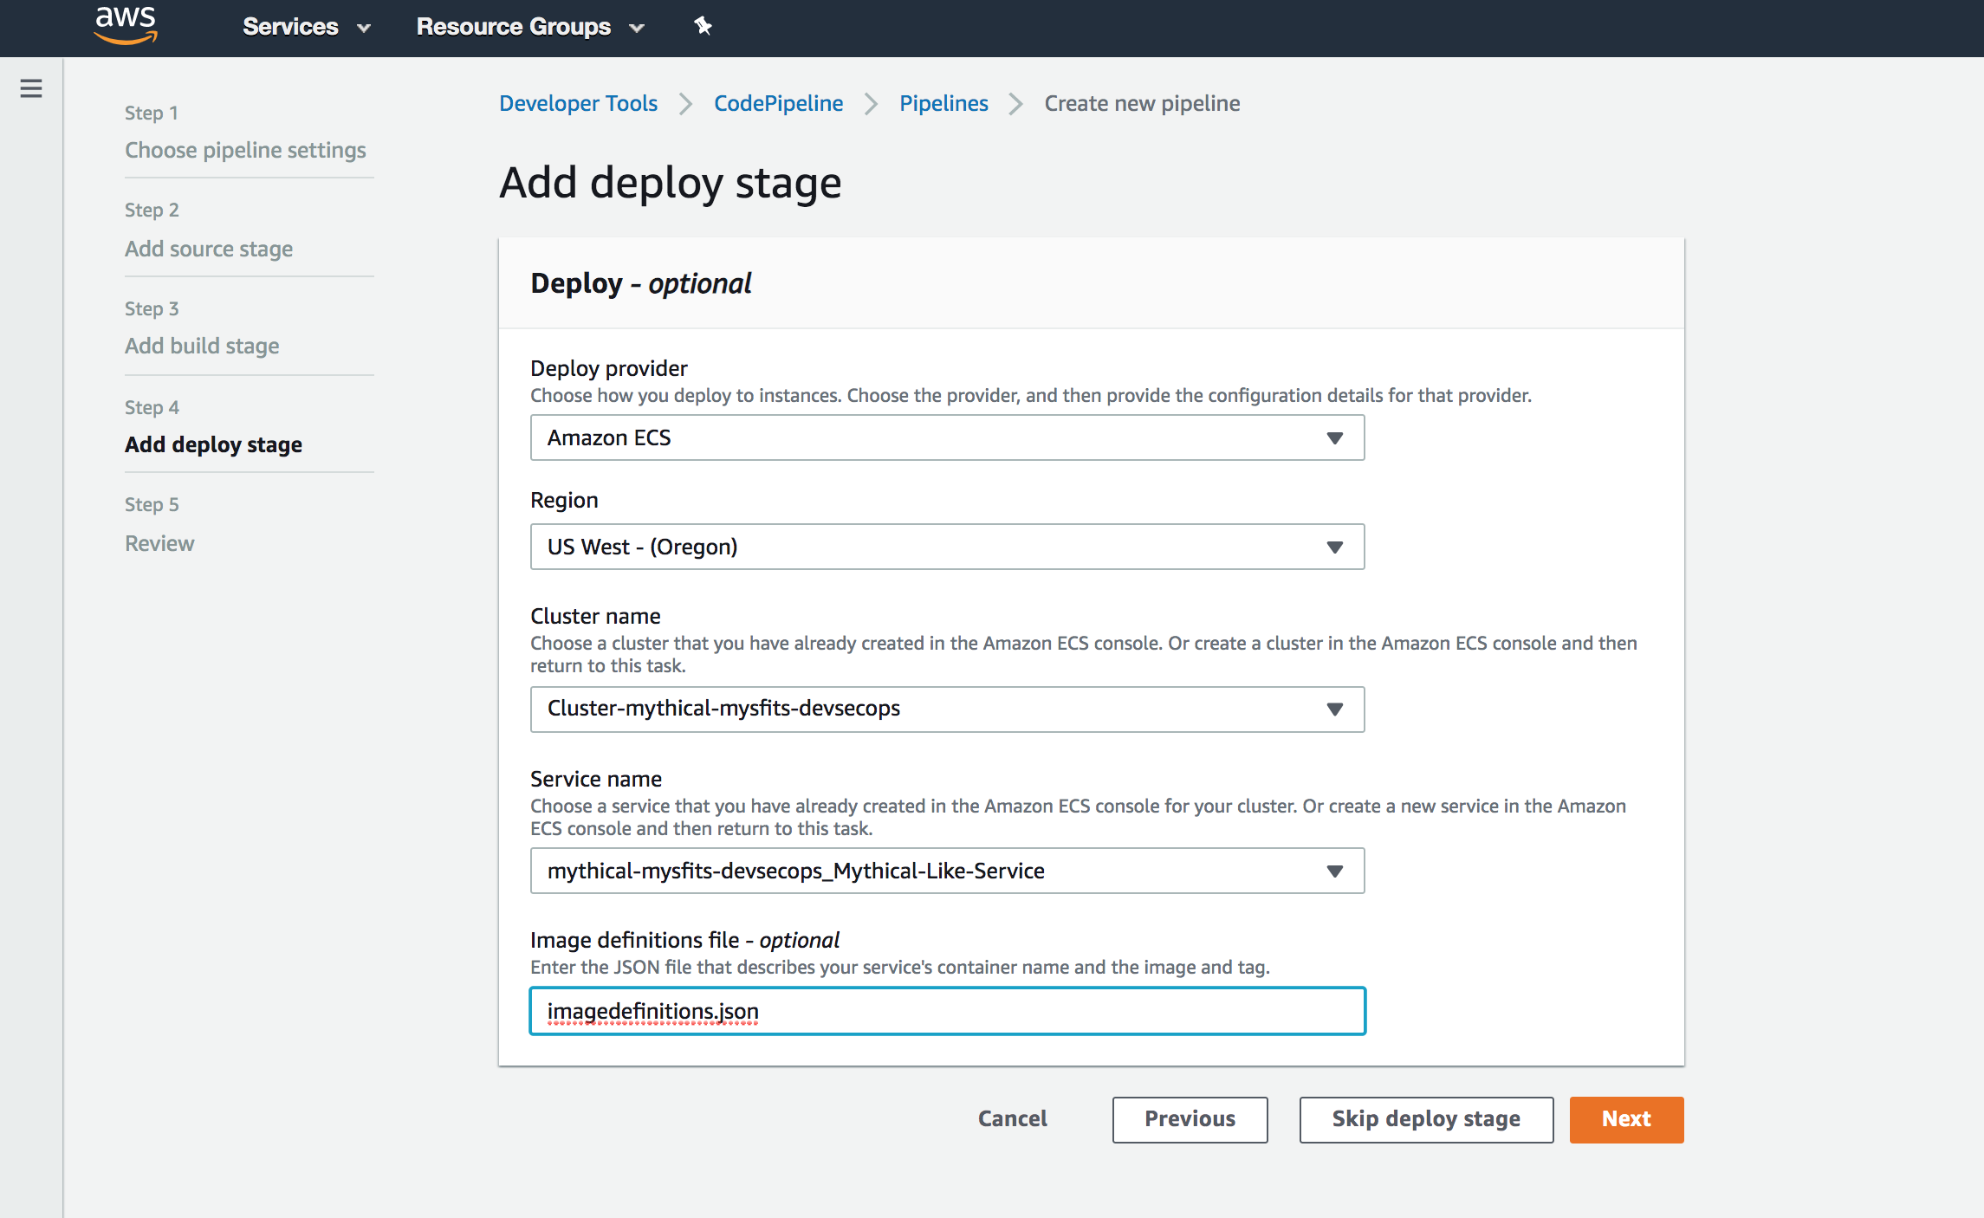Click the Image definitions file input field
Screen dimensions: 1984x1218
[x=947, y=1011]
